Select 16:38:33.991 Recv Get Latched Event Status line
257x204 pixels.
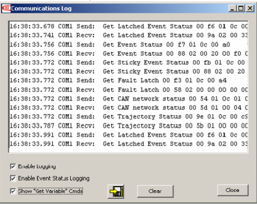click(x=129, y=144)
